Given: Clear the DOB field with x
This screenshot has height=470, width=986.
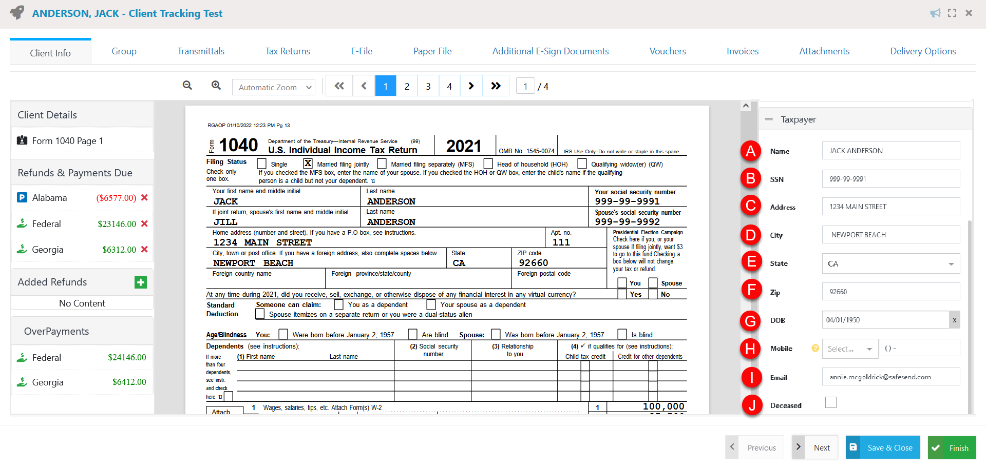Looking at the screenshot, I should pyautogui.click(x=955, y=320).
